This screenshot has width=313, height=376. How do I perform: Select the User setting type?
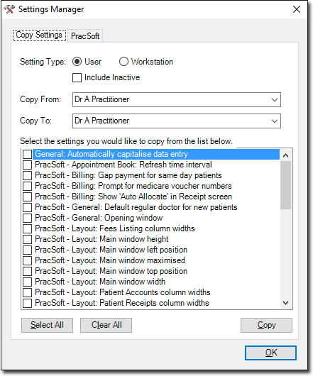77,62
